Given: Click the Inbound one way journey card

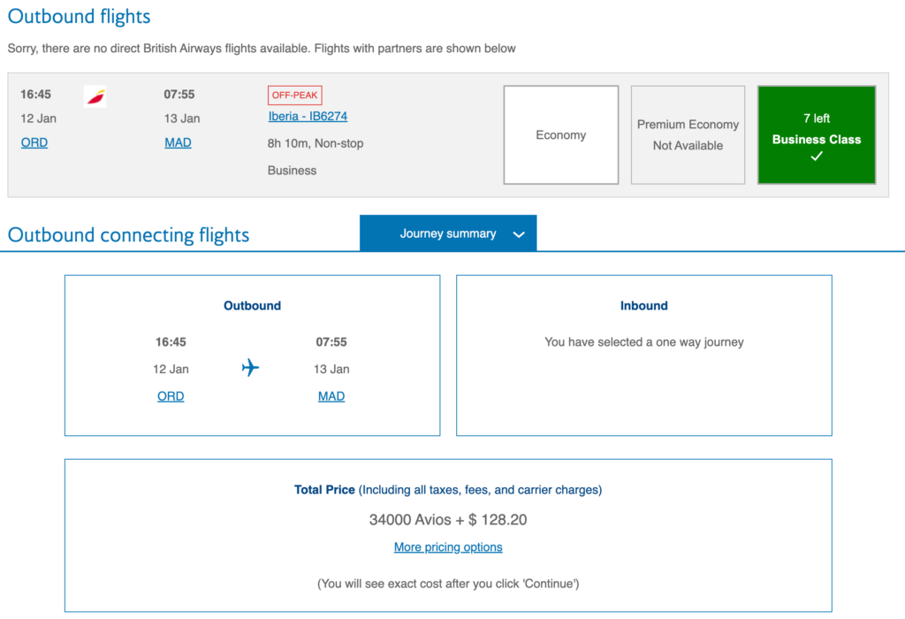Looking at the screenshot, I should pos(643,354).
